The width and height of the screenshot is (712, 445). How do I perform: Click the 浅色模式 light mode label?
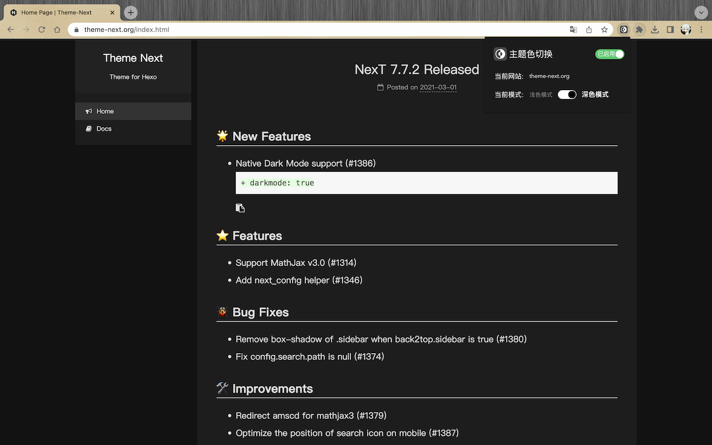[541, 95]
